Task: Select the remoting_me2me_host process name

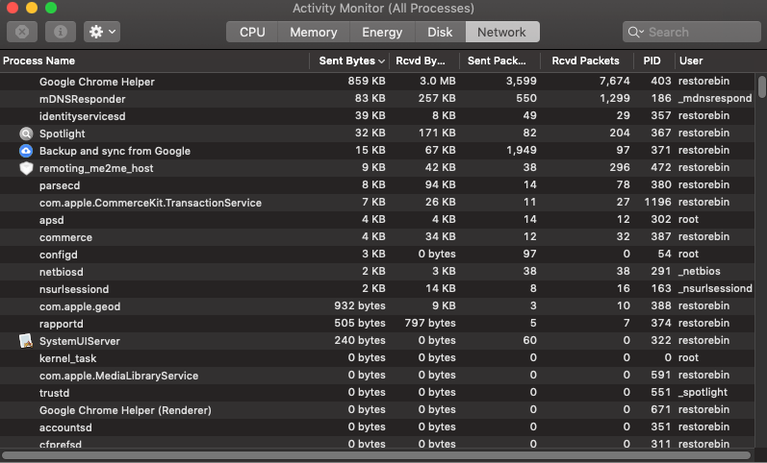Action: [x=96, y=168]
